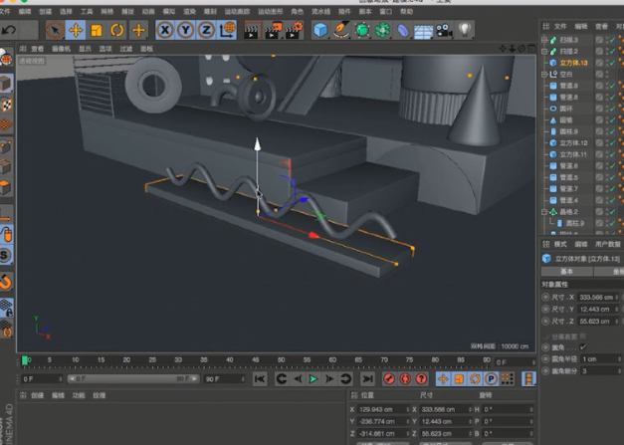Add a Floor environment object
Viewport: 624px width, 445px height.
(423, 31)
